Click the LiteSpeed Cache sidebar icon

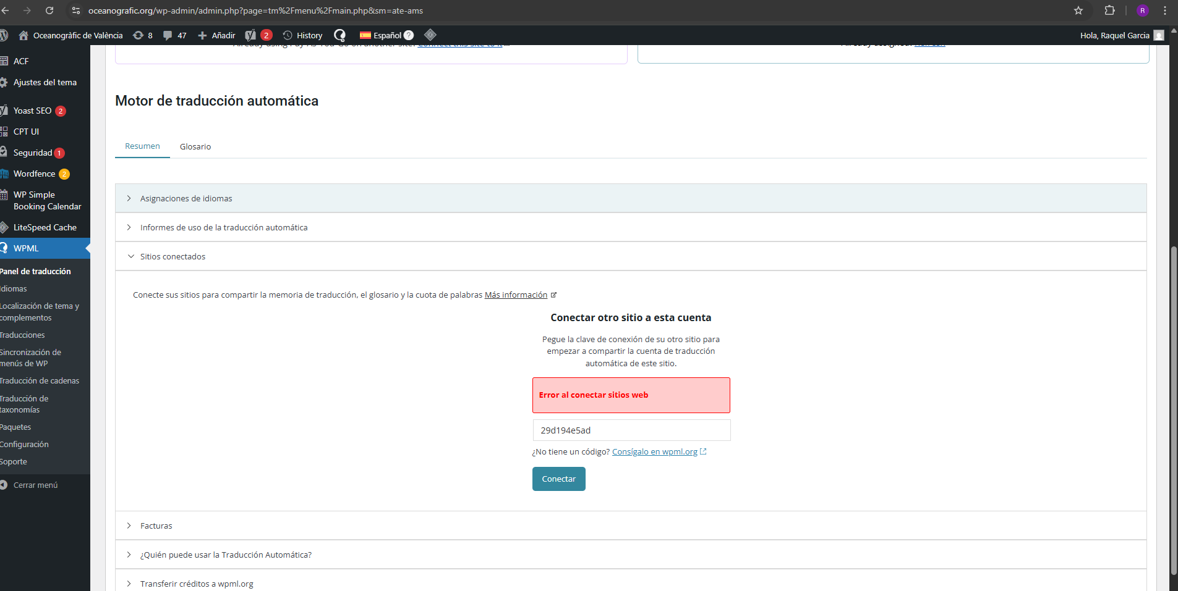(x=4, y=227)
